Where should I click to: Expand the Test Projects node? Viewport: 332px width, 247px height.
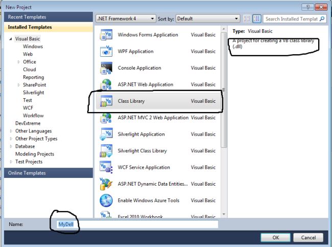[x=11, y=162]
